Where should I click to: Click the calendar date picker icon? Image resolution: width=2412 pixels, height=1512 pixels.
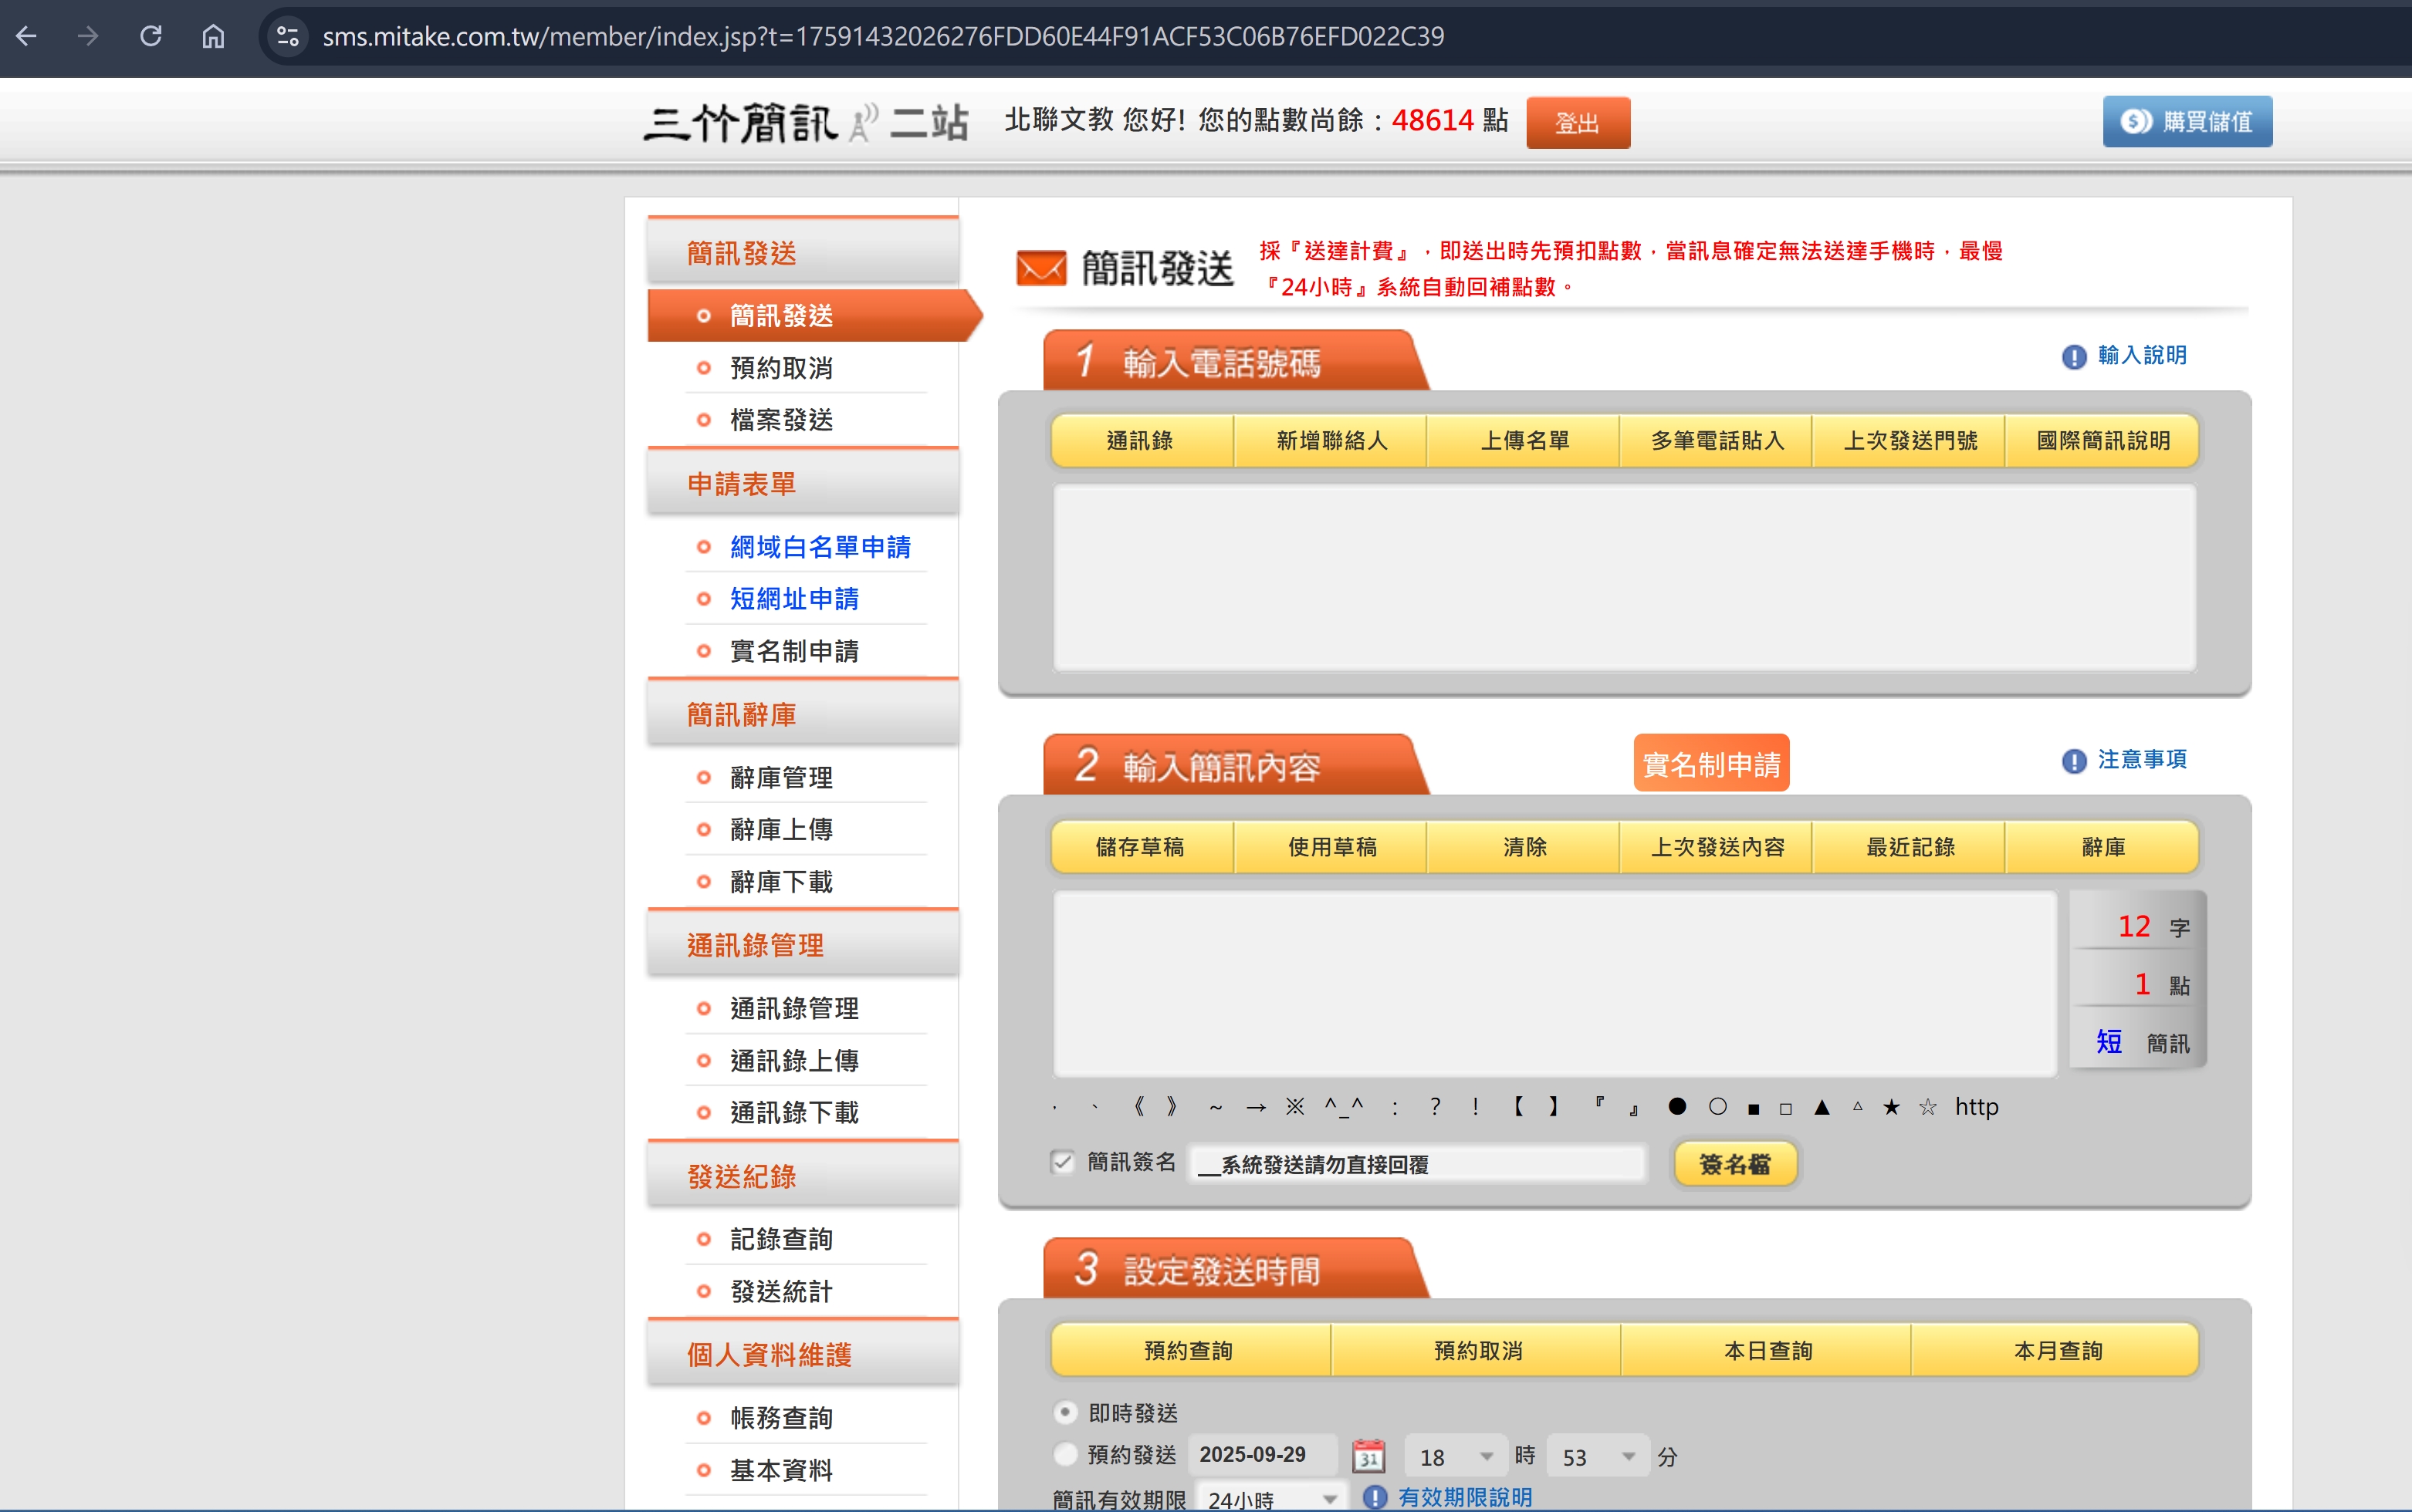pyautogui.click(x=1368, y=1456)
